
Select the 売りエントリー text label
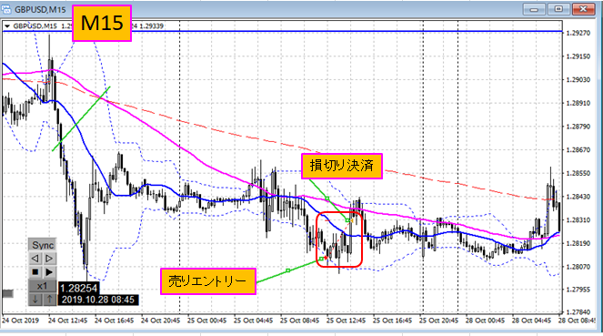208,281
